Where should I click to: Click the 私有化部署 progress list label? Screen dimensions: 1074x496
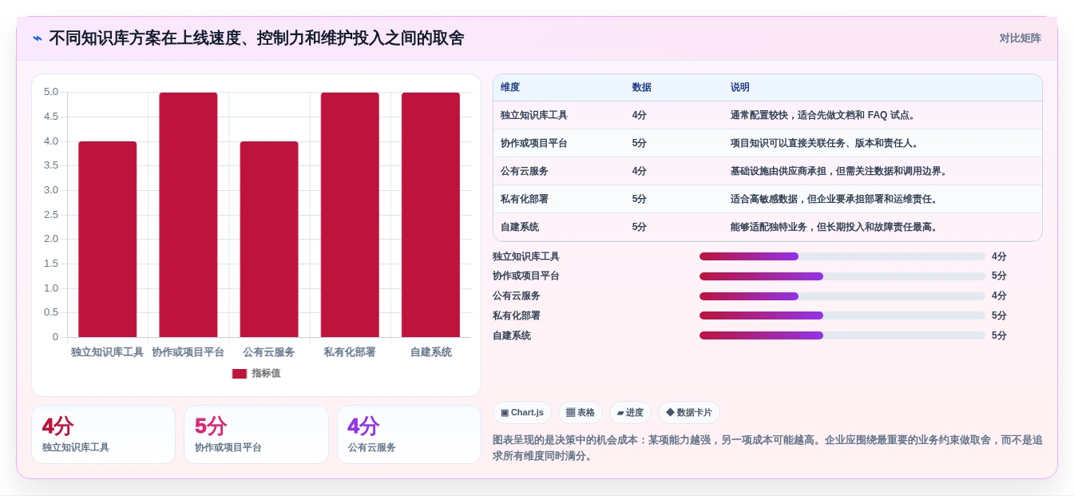517,315
